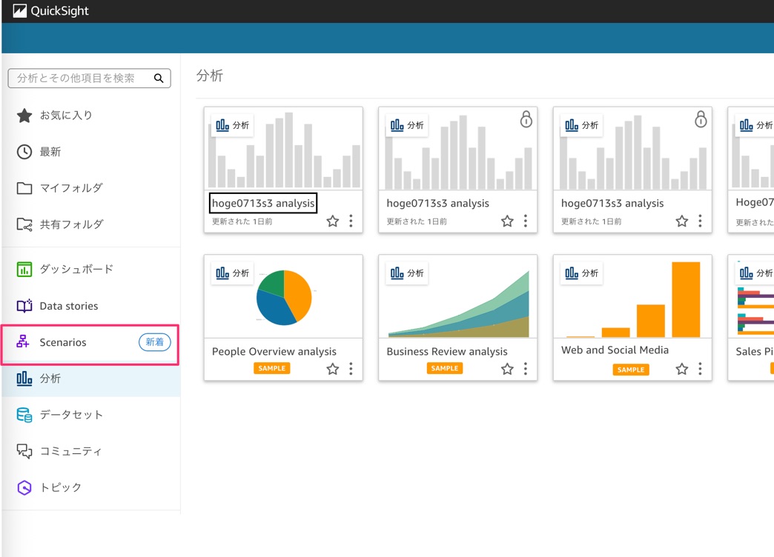Favorite Web and Social Media with its star

click(x=681, y=369)
